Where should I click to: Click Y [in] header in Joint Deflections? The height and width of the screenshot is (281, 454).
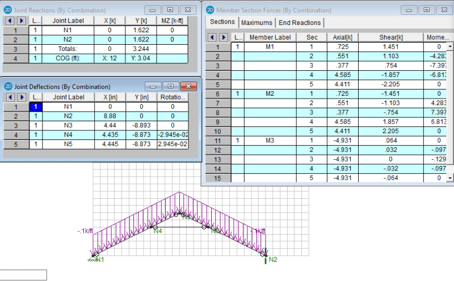141,97
